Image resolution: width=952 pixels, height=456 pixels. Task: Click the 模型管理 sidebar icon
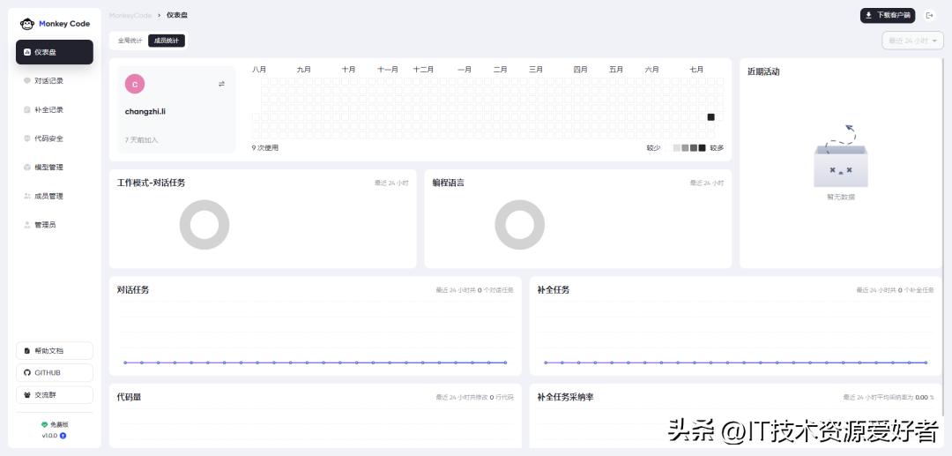click(x=26, y=167)
